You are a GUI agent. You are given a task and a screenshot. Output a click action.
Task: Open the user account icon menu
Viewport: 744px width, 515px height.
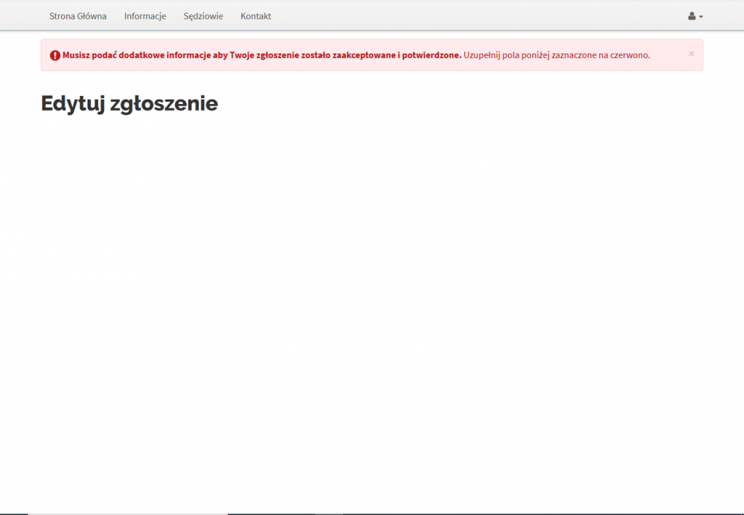tap(692, 16)
